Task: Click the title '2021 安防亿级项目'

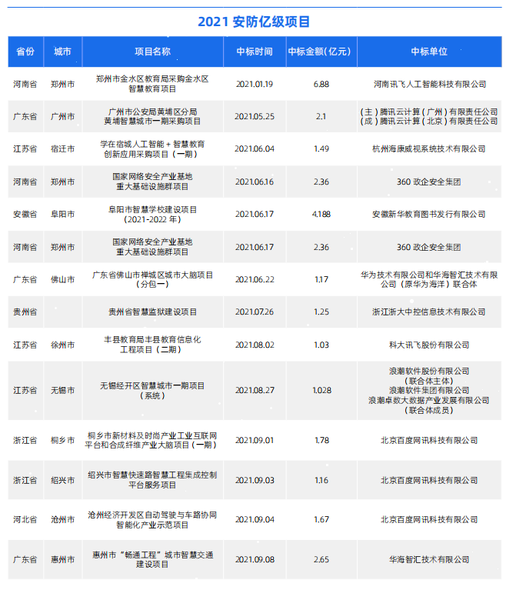Action: point(255,22)
